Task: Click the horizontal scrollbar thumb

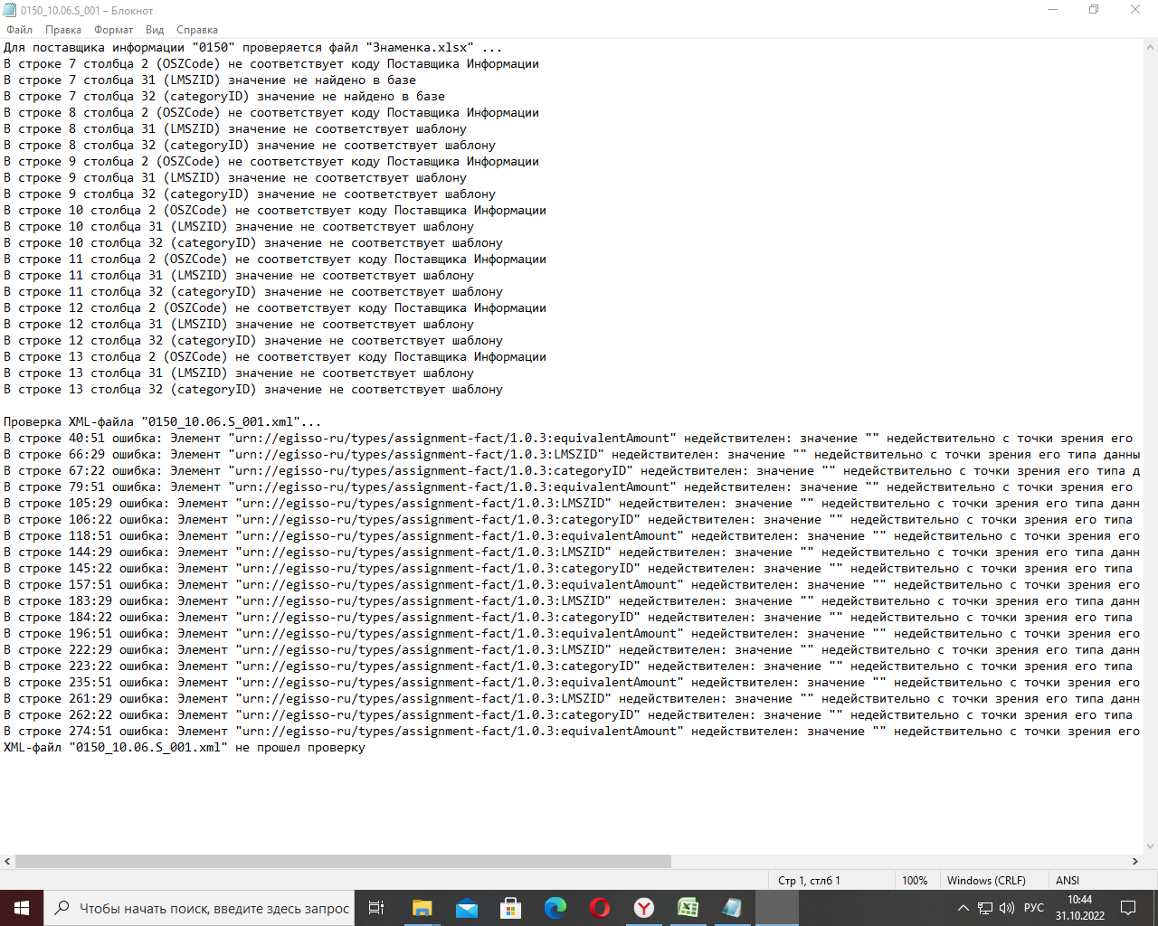Action: [x=344, y=862]
